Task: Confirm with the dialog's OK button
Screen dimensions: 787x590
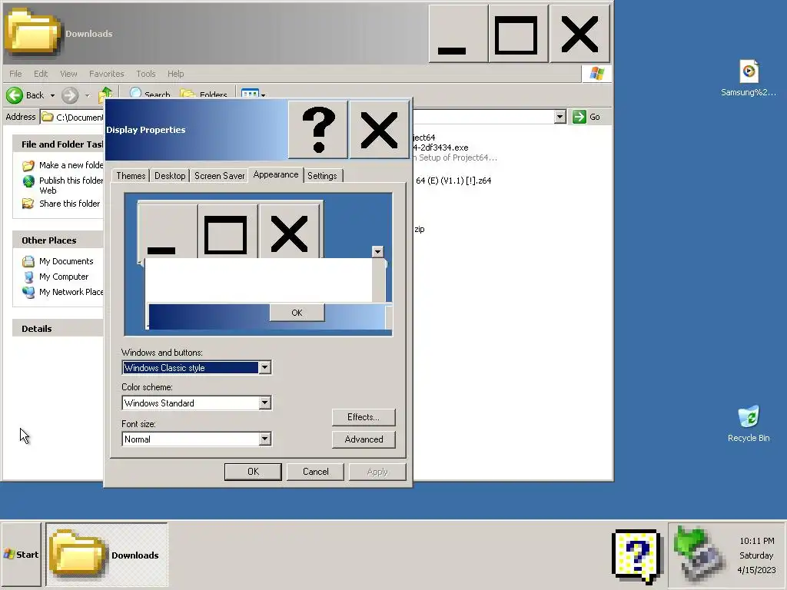Action: 253,472
